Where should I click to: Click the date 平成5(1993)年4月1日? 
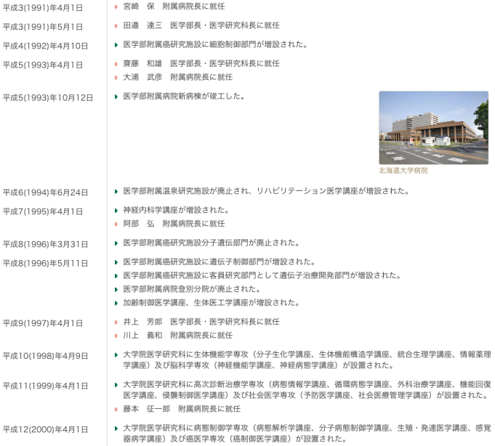43,65
